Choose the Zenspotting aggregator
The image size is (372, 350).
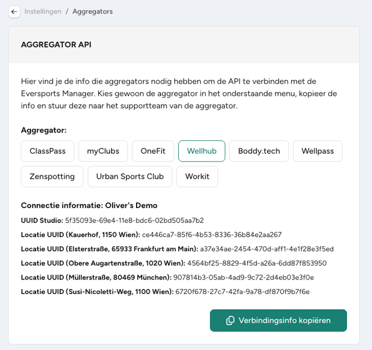52,176
